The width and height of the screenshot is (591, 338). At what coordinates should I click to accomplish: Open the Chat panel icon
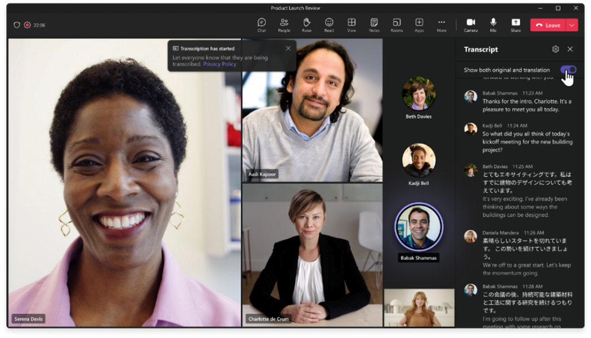261,25
